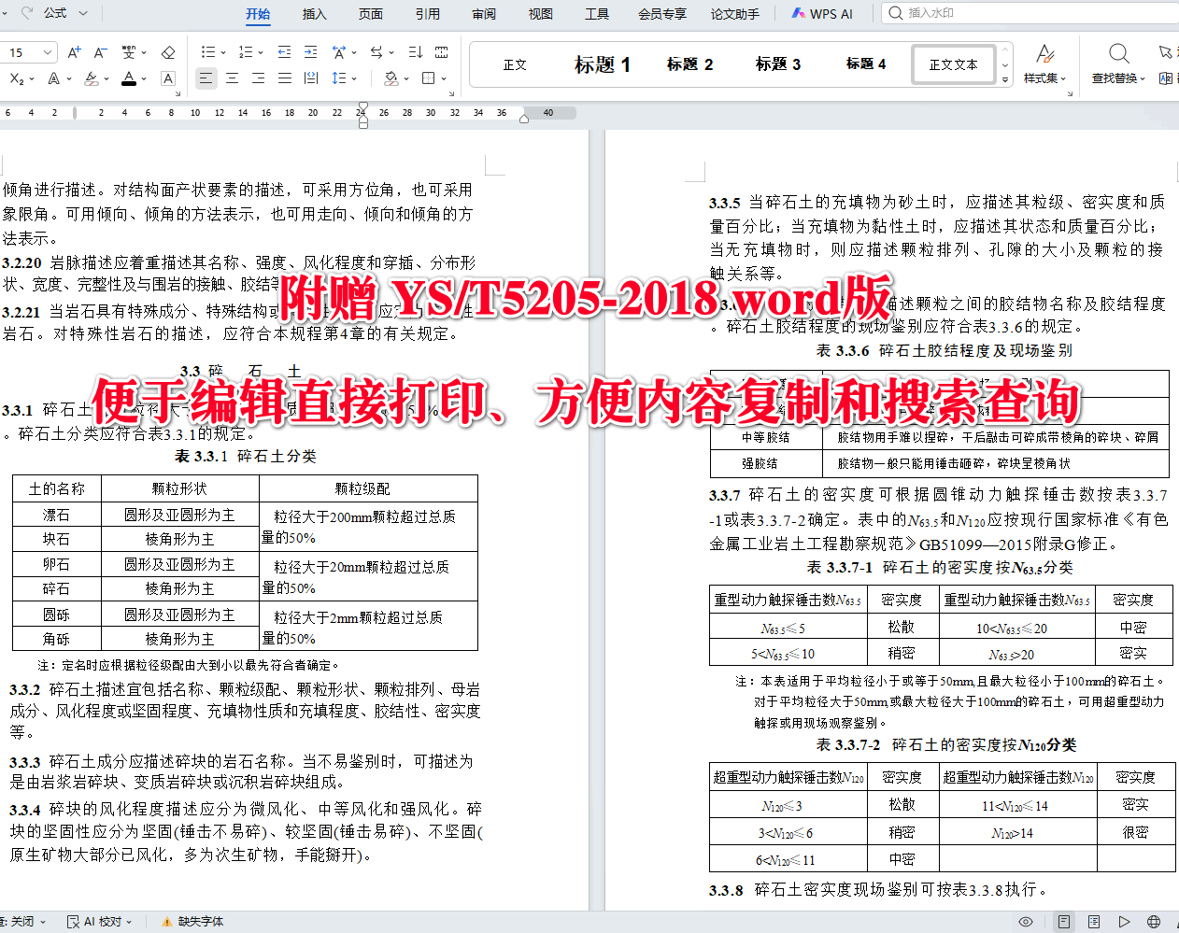The width and height of the screenshot is (1179, 933).
Task: Toggle justify alignment
Action: point(284,78)
